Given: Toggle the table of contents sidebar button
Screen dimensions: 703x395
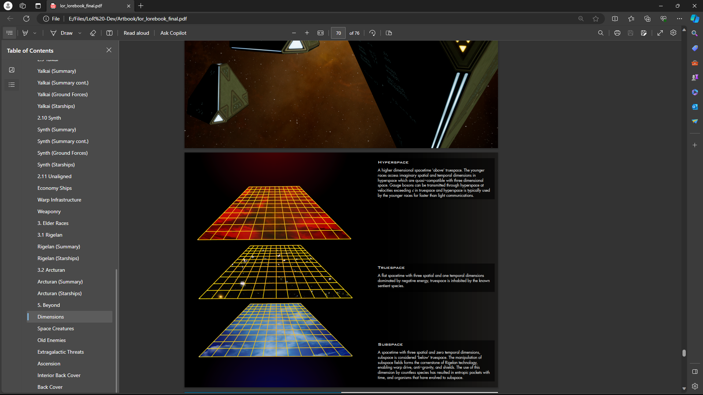Looking at the screenshot, I should [x=10, y=33].
